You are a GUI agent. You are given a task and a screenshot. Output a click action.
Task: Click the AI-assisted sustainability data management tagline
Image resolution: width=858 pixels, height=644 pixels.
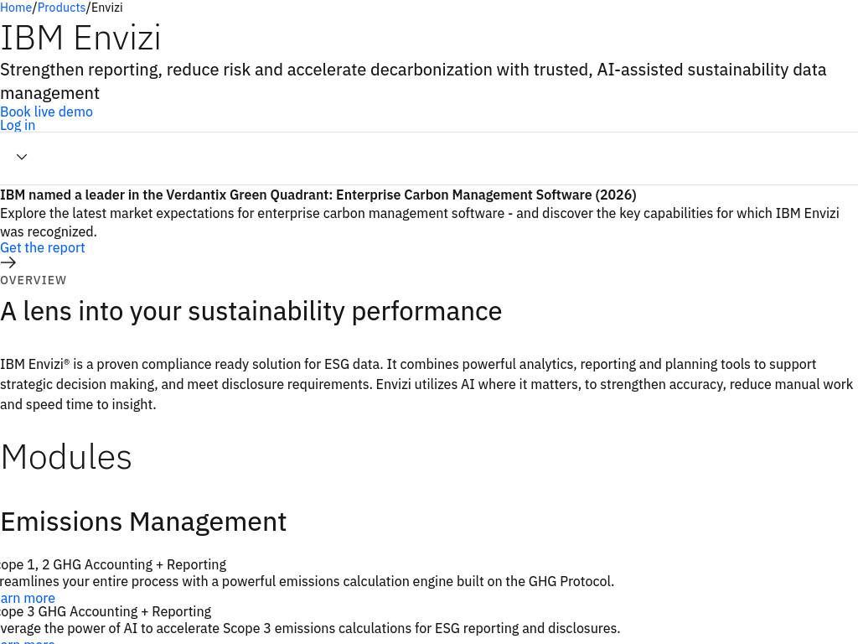click(413, 81)
